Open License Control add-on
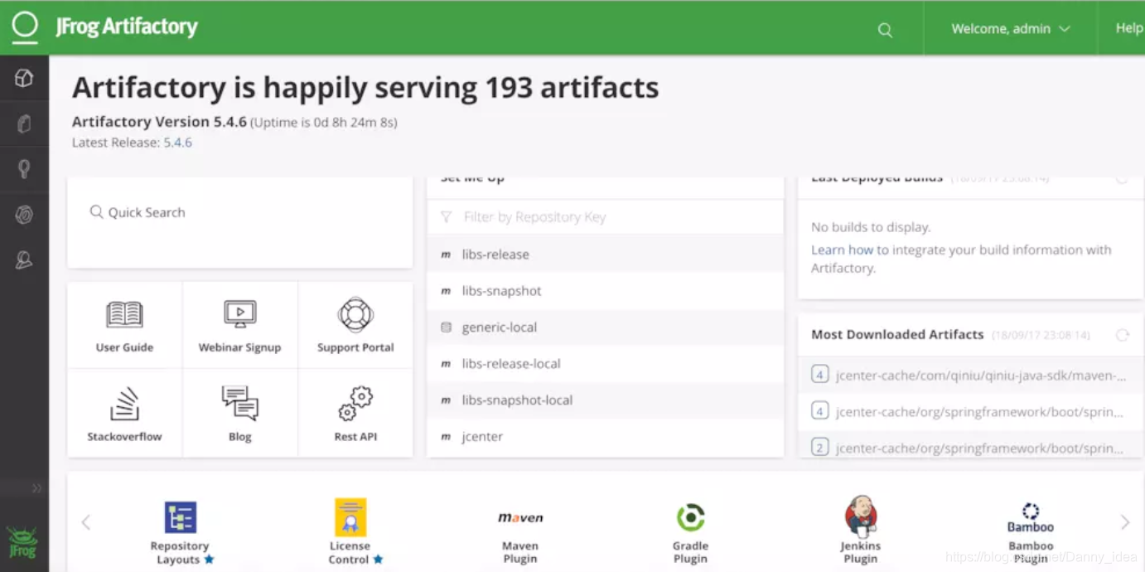1145x572 pixels. [x=350, y=532]
